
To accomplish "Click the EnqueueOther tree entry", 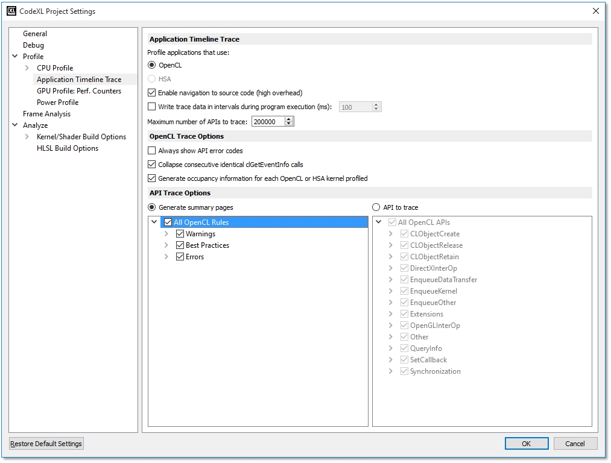I will coord(433,303).
